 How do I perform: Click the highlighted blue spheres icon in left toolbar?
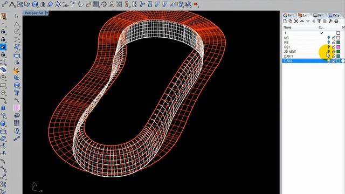[3, 47]
